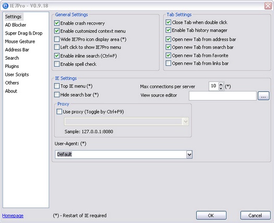Open Super Drag & Drop section
274x223 pixels.
click(x=23, y=33)
